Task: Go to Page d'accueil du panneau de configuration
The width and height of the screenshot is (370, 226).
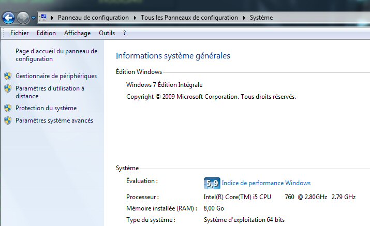Action: click(56, 55)
